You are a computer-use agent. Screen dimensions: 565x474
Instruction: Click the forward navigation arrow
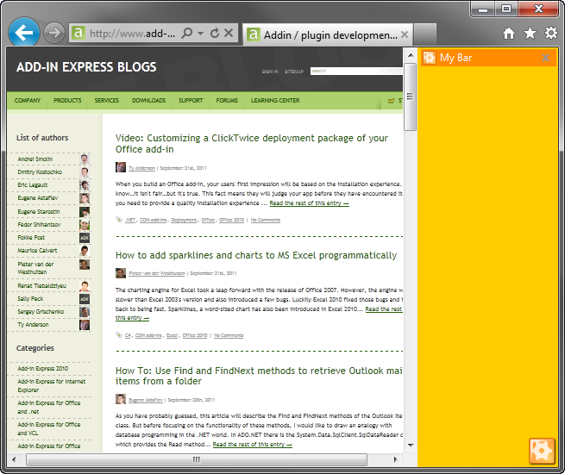[54, 33]
